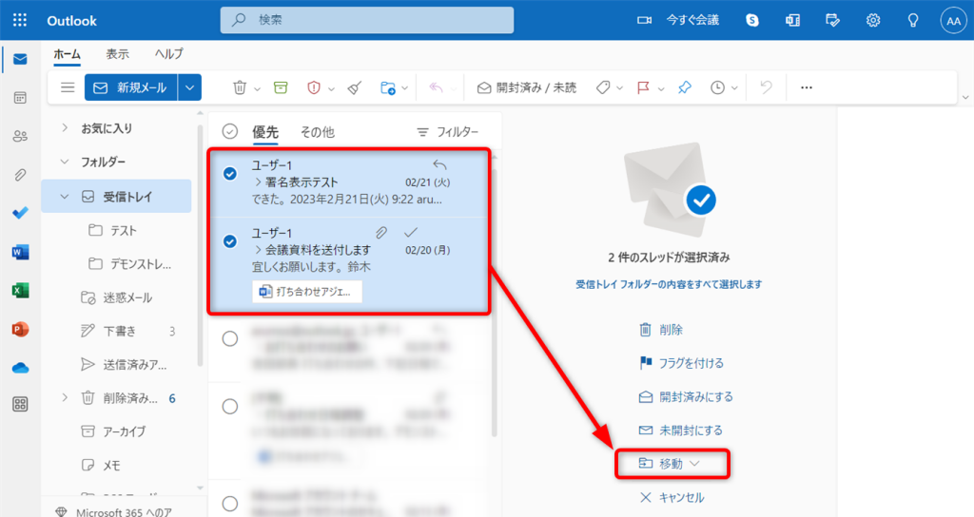Click フラグを付ける in the reading pane
Viewport: 974px width, 517px height.
[681, 363]
